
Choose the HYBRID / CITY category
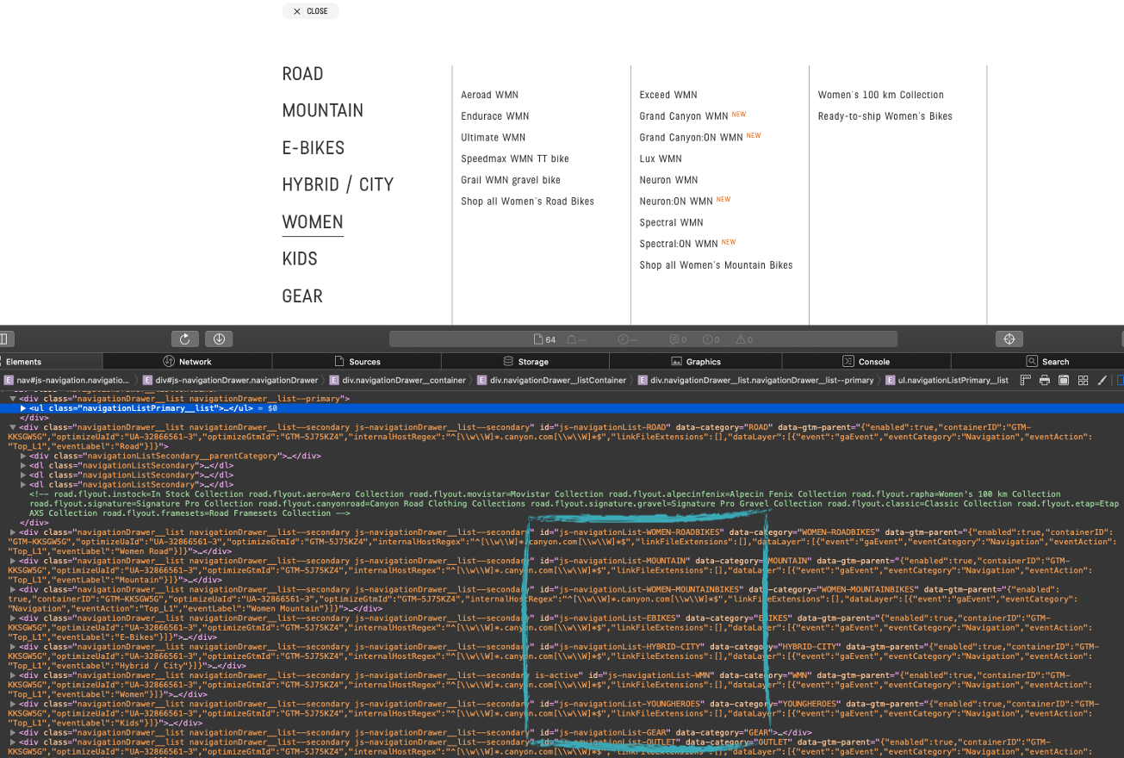(x=338, y=185)
